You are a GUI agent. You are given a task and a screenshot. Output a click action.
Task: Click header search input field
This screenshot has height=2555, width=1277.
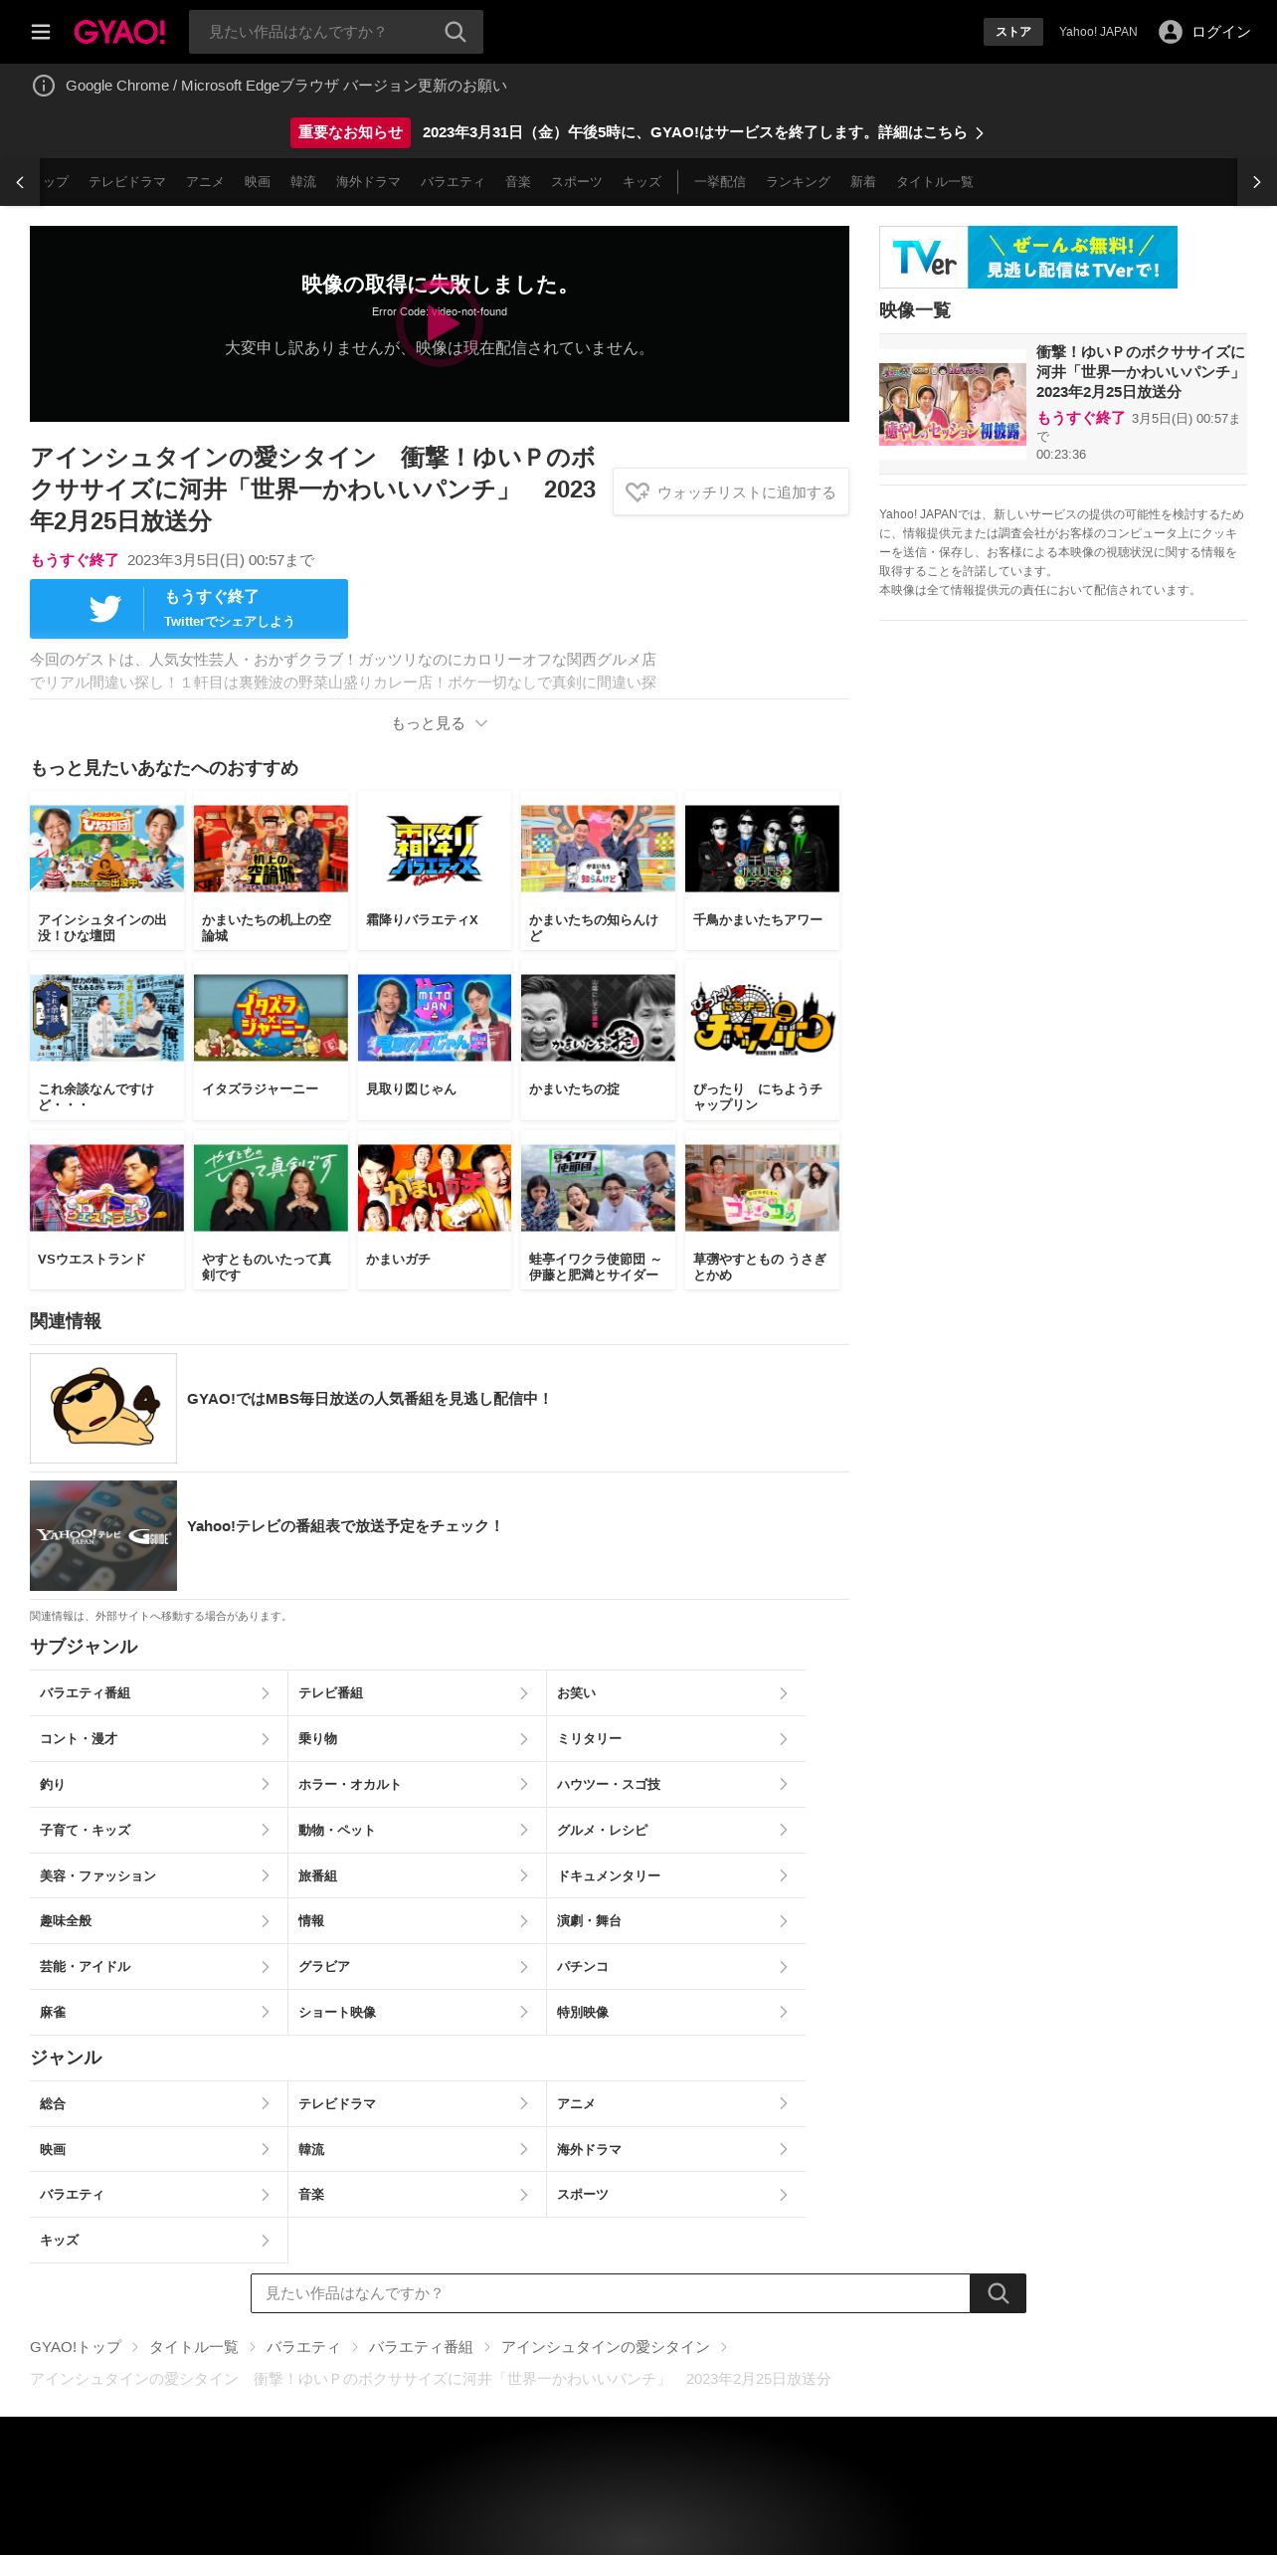pyautogui.click(x=316, y=32)
